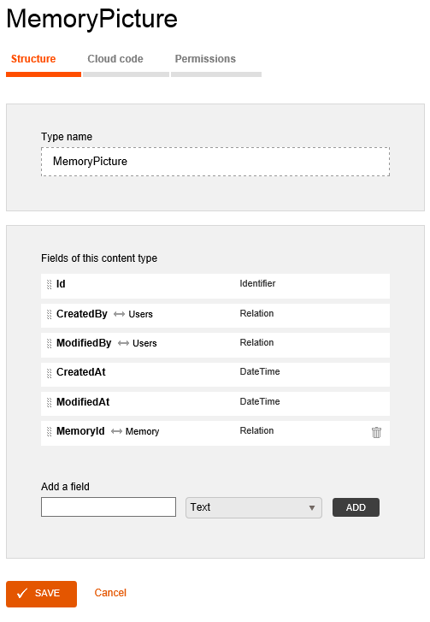Click the drag handle beside ModifiedAt
This screenshot has height=622, width=430.
[x=49, y=402]
